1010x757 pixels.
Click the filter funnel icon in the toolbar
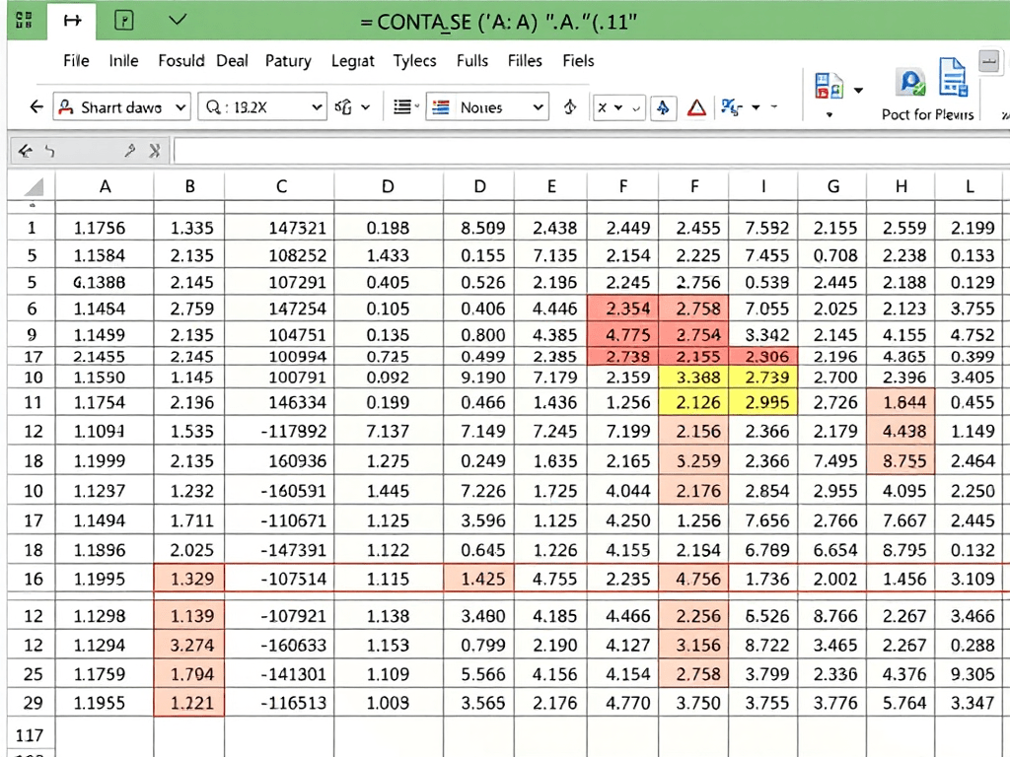point(663,105)
